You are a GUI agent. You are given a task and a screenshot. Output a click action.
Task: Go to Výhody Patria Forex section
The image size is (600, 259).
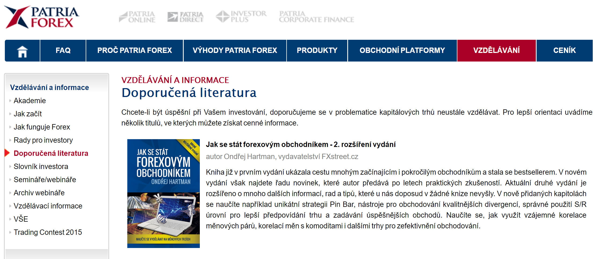coord(235,51)
